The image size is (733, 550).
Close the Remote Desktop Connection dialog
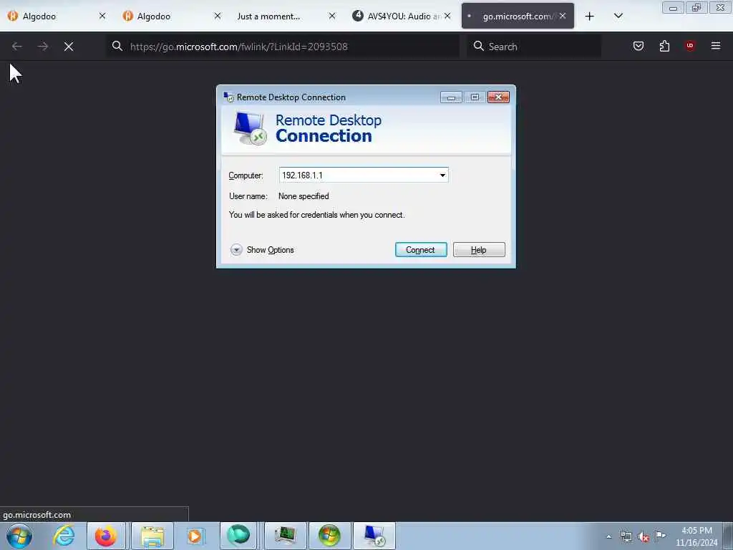pos(498,97)
